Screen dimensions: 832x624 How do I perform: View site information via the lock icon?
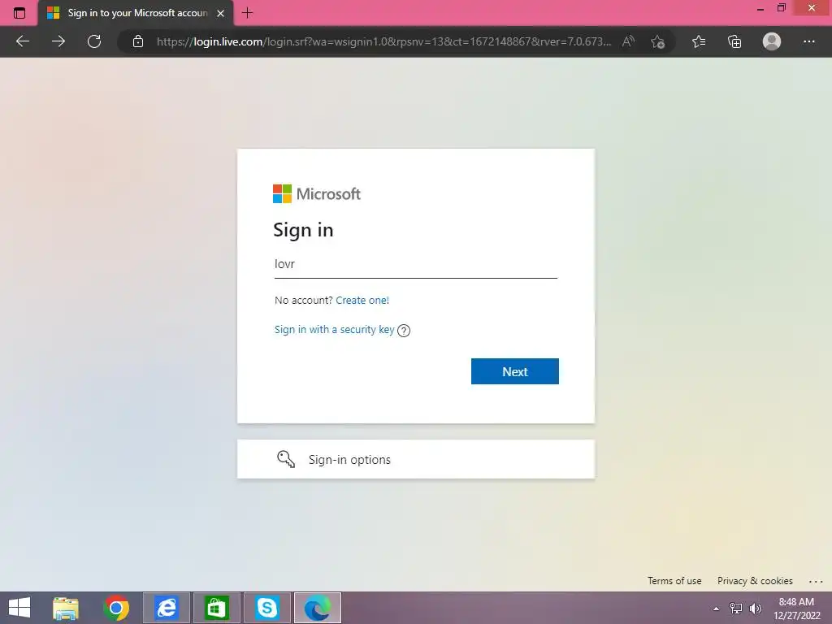coord(138,41)
